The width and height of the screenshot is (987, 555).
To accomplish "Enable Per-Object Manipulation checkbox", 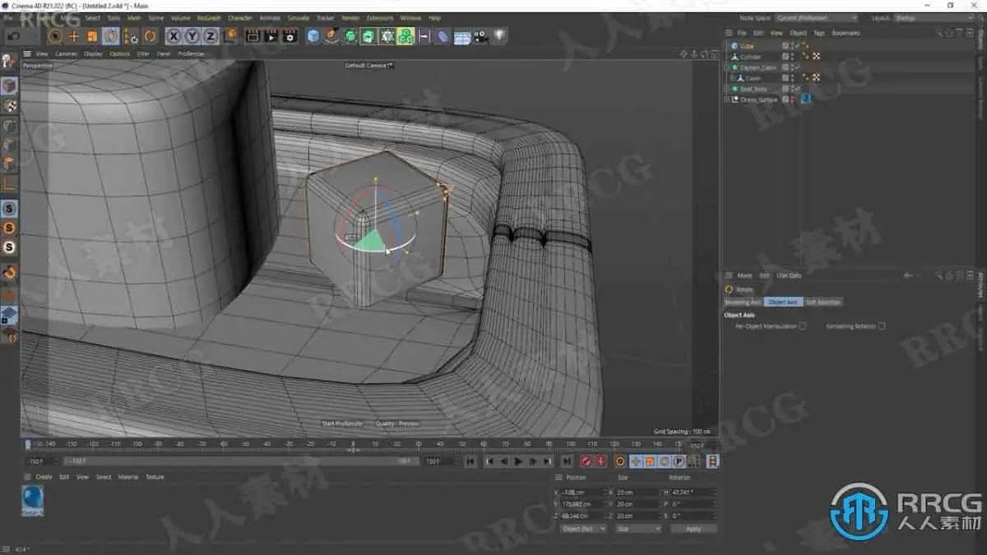I will coord(803,326).
